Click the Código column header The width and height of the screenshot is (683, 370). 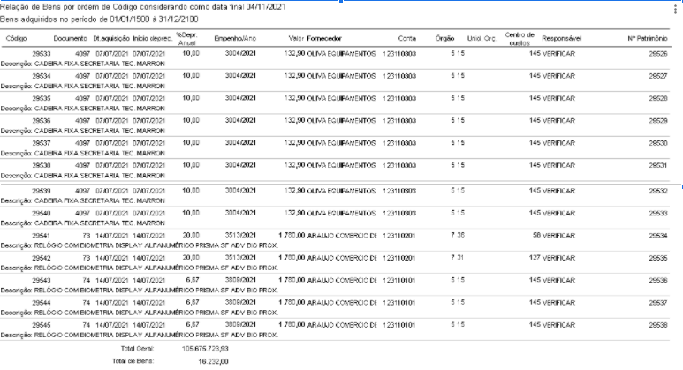tap(16, 40)
